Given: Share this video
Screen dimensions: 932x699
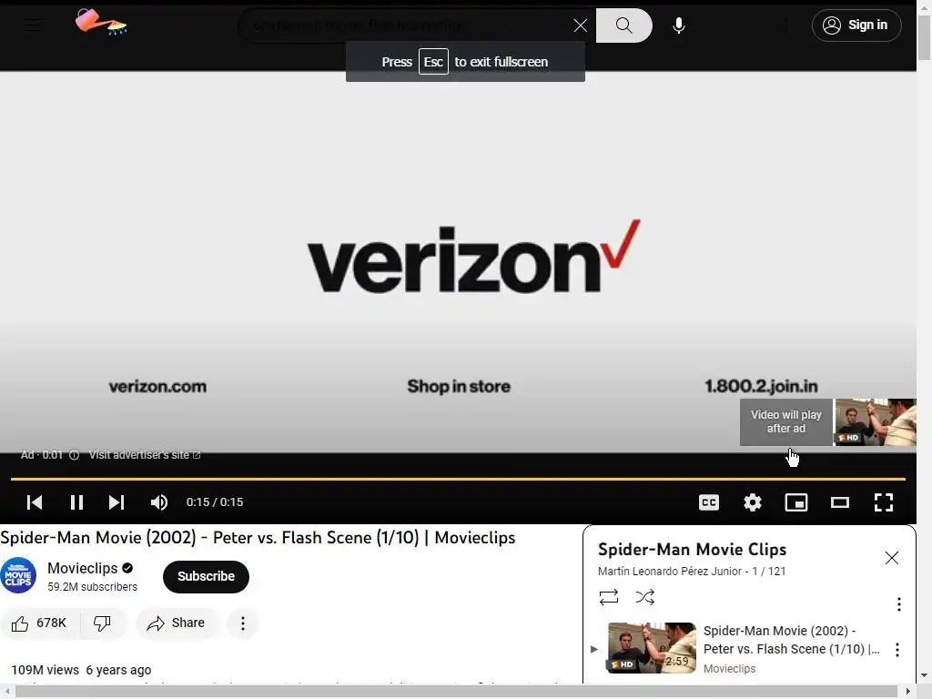Looking at the screenshot, I should [x=177, y=623].
